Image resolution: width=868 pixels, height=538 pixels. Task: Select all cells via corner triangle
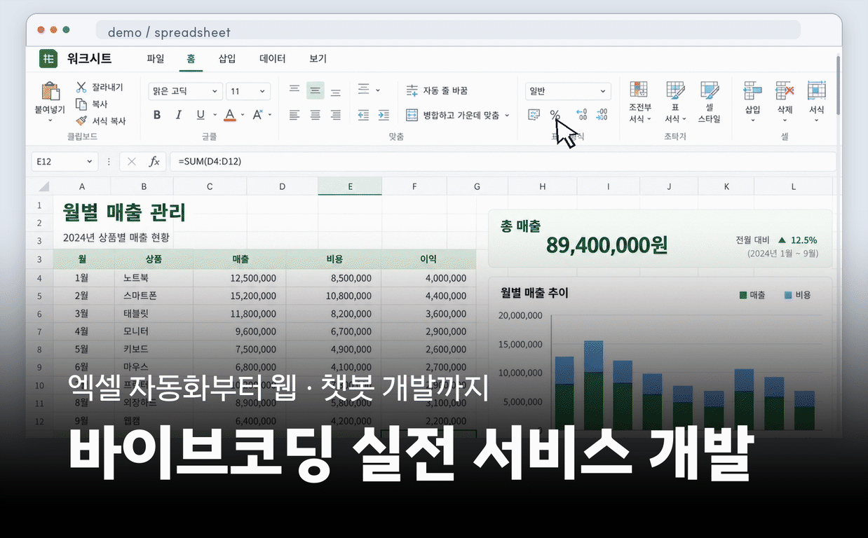pyautogui.click(x=43, y=186)
